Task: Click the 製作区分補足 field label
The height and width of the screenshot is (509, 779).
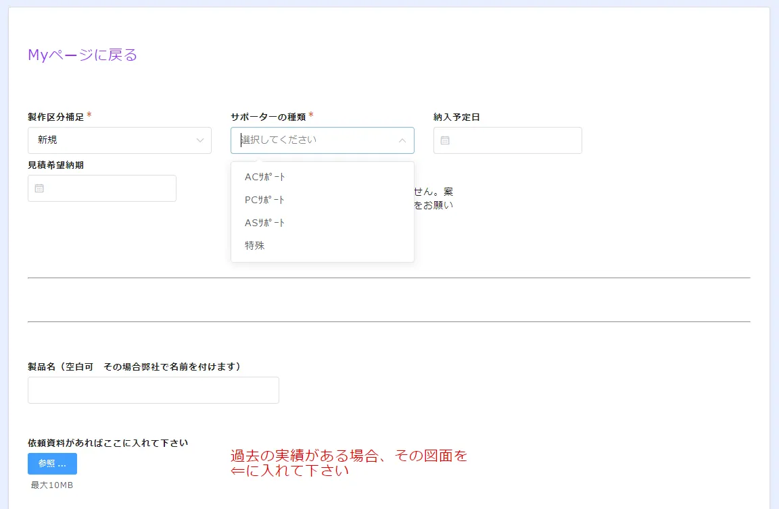Action: pyautogui.click(x=56, y=117)
